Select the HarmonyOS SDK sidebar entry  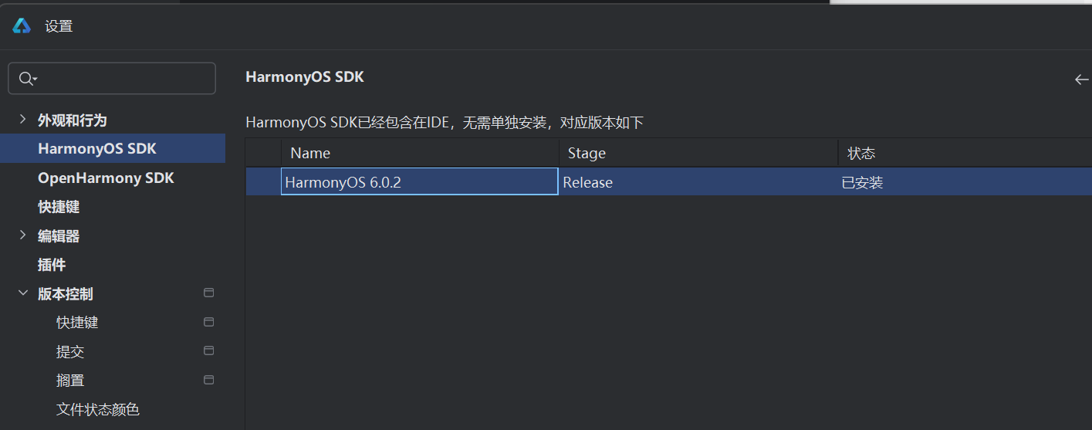pos(97,148)
